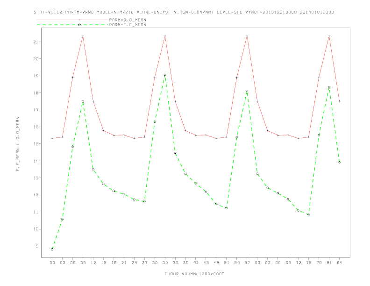The image size is (370, 286).
Task: Click the x-axis forecast hour label 60
Action: coord(257,263)
